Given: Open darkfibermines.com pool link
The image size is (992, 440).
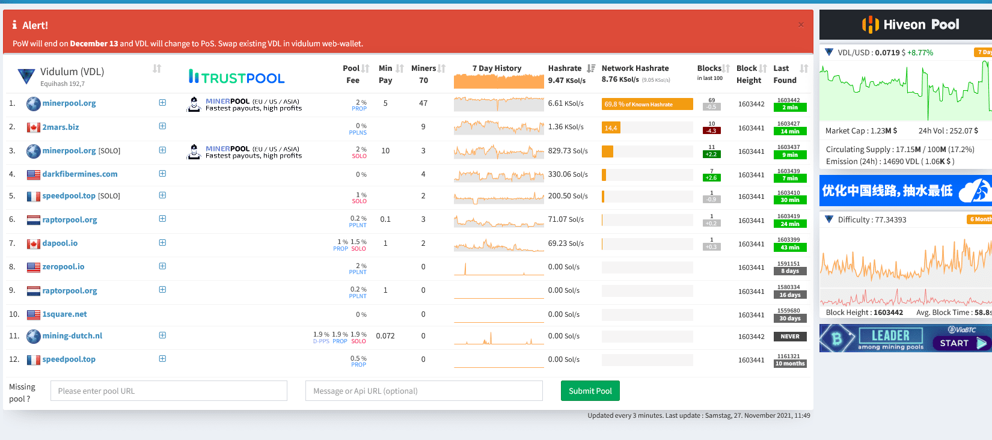Looking at the screenshot, I should (80, 174).
